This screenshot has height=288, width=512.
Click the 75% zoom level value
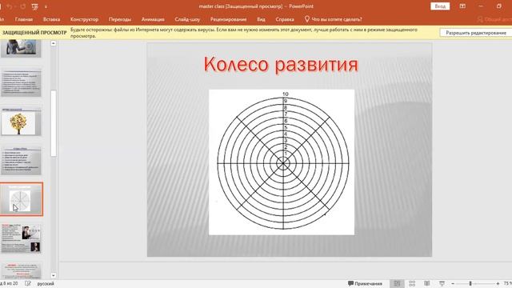pos(508,283)
